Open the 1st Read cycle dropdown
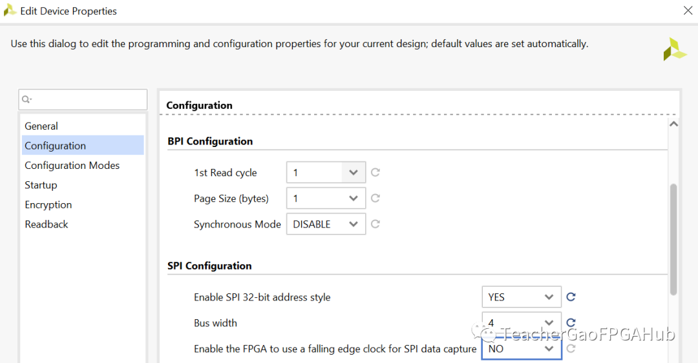The height and width of the screenshot is (363, 698). (353, 173)
